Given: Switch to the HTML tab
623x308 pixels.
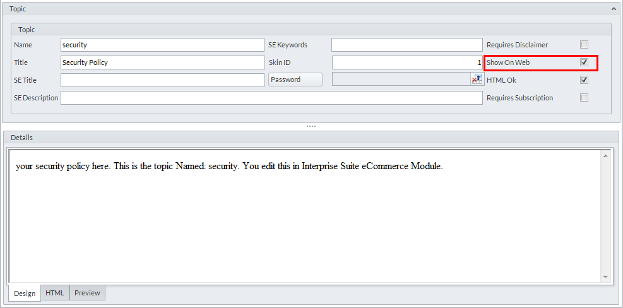Looking at the screenshot, I should coord(55,293).
